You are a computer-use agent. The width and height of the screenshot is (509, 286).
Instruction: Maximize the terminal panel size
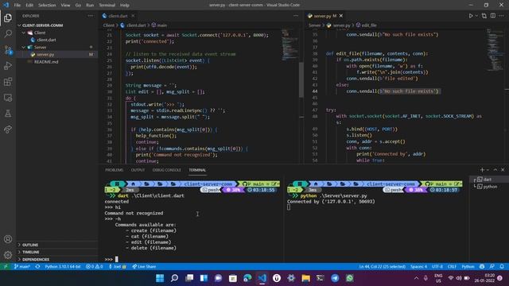[495, 169]
